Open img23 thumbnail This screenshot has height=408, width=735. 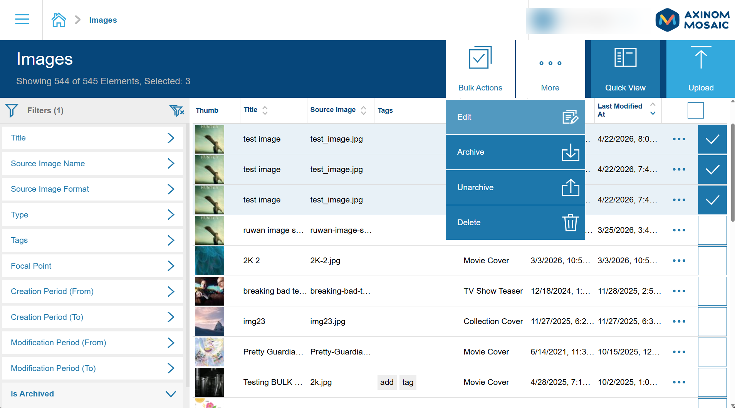[x=210, y=321]
